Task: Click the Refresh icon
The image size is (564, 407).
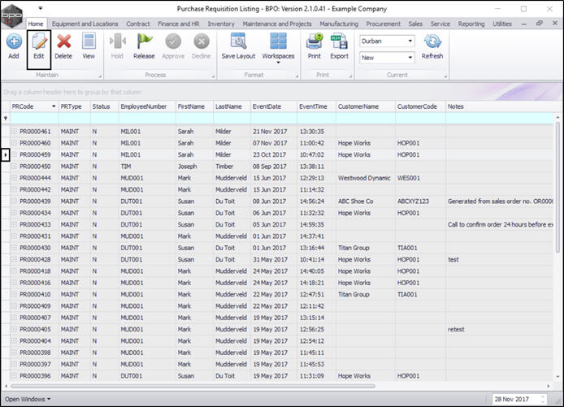Action: click(x=432, y=45)
